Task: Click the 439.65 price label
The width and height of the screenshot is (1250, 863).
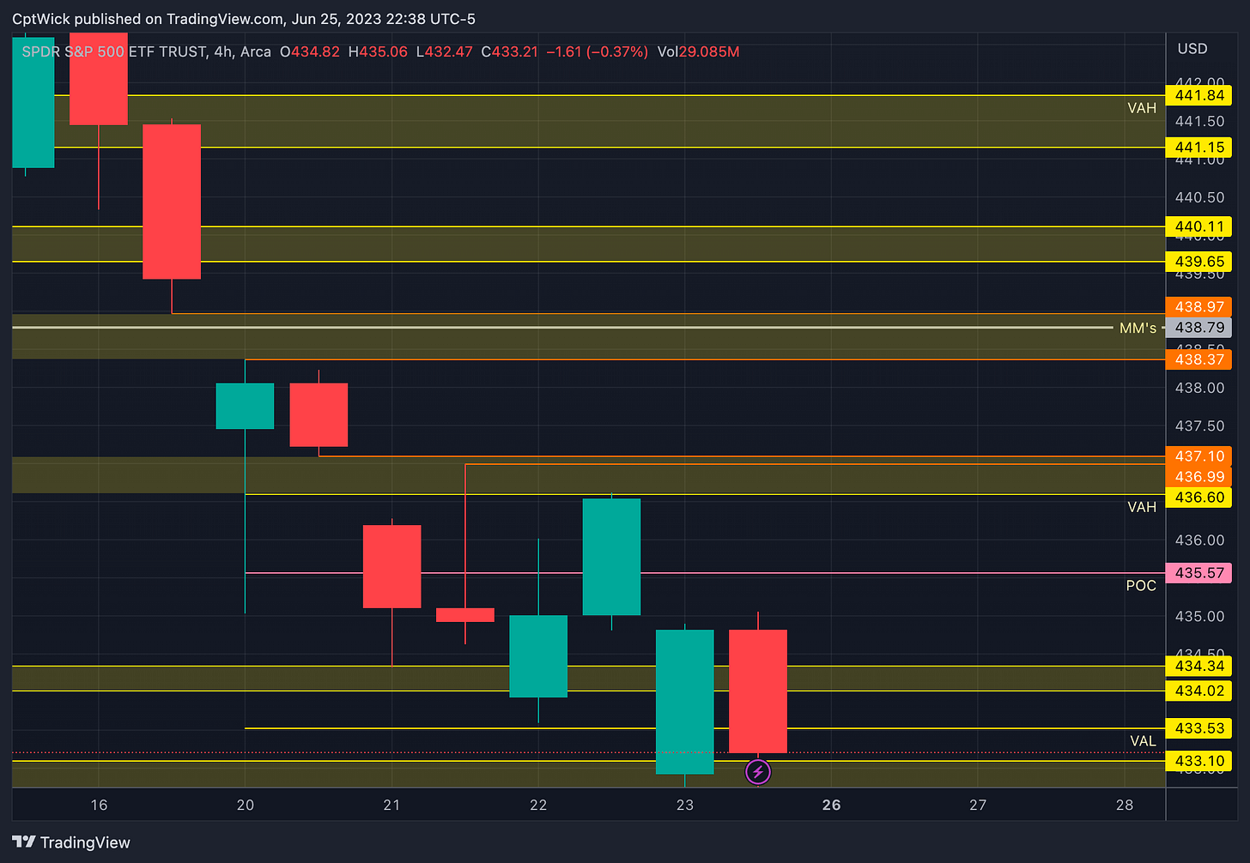Action: pos(1198,262)
